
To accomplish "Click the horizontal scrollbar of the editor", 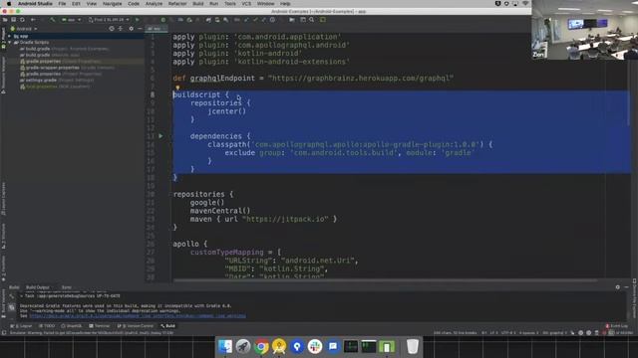I will 385,280.
